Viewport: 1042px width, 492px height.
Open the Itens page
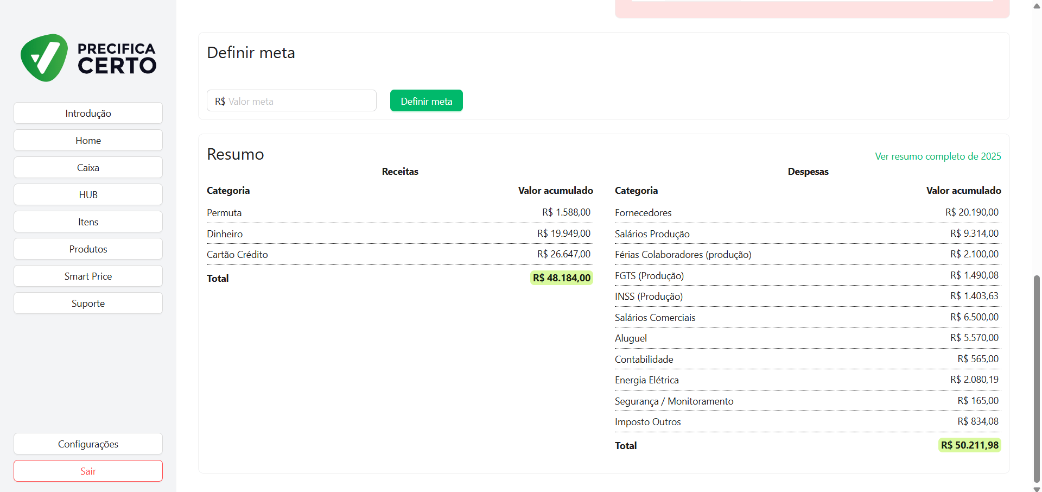pyautogui.click(x=88, y=222)
